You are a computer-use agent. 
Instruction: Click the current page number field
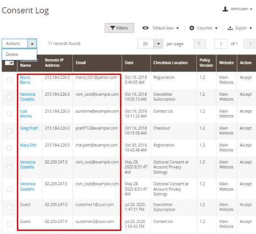point(221,43)
